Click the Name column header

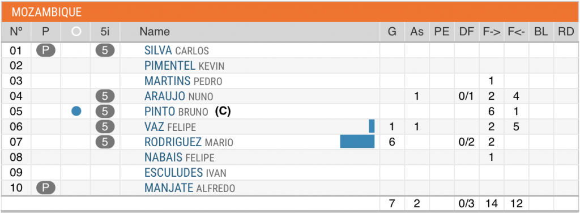click(x=155, y=32)
